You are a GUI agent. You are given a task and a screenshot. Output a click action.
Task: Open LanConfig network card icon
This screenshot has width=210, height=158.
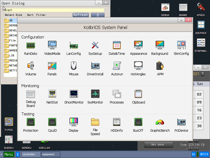pyautogui.click(x=74, y=46)
